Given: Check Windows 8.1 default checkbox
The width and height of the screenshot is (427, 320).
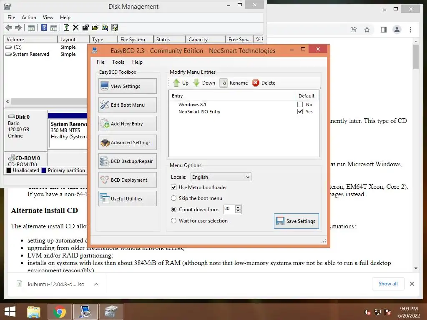Looking at the screenshot, I should pyautogui.click(x=300, y=105).
